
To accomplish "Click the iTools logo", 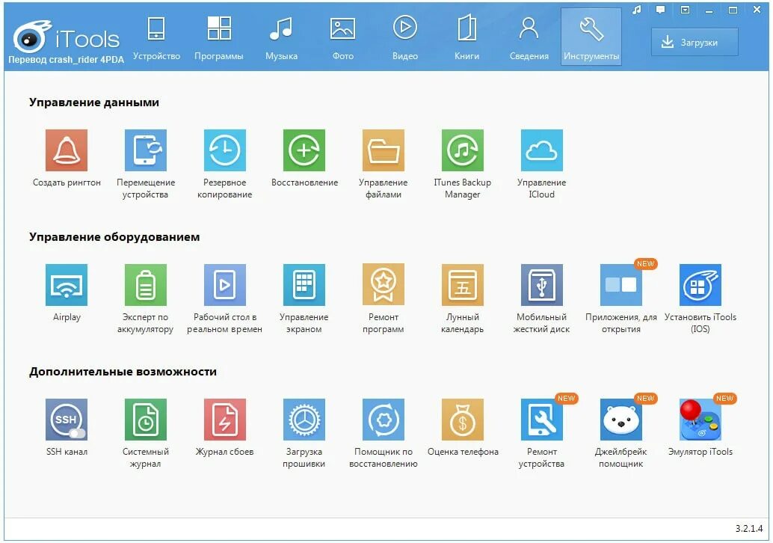I will click(x=67, y=37).
